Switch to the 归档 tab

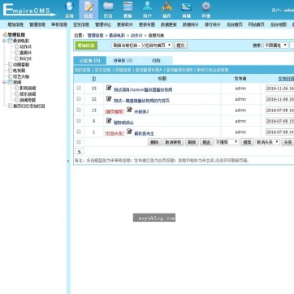tap(156, 61)
